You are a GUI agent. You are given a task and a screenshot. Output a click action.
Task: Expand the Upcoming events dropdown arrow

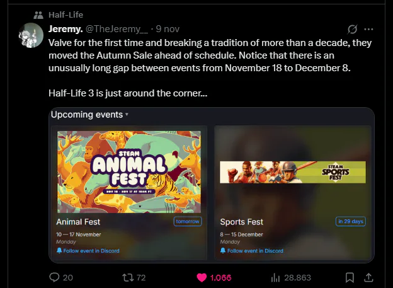pyautogui.click(x=127, y=115)
